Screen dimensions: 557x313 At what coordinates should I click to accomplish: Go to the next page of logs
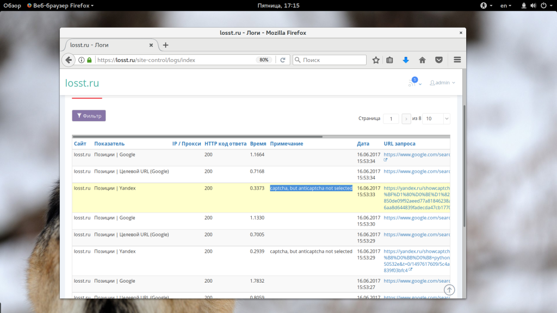406,118
